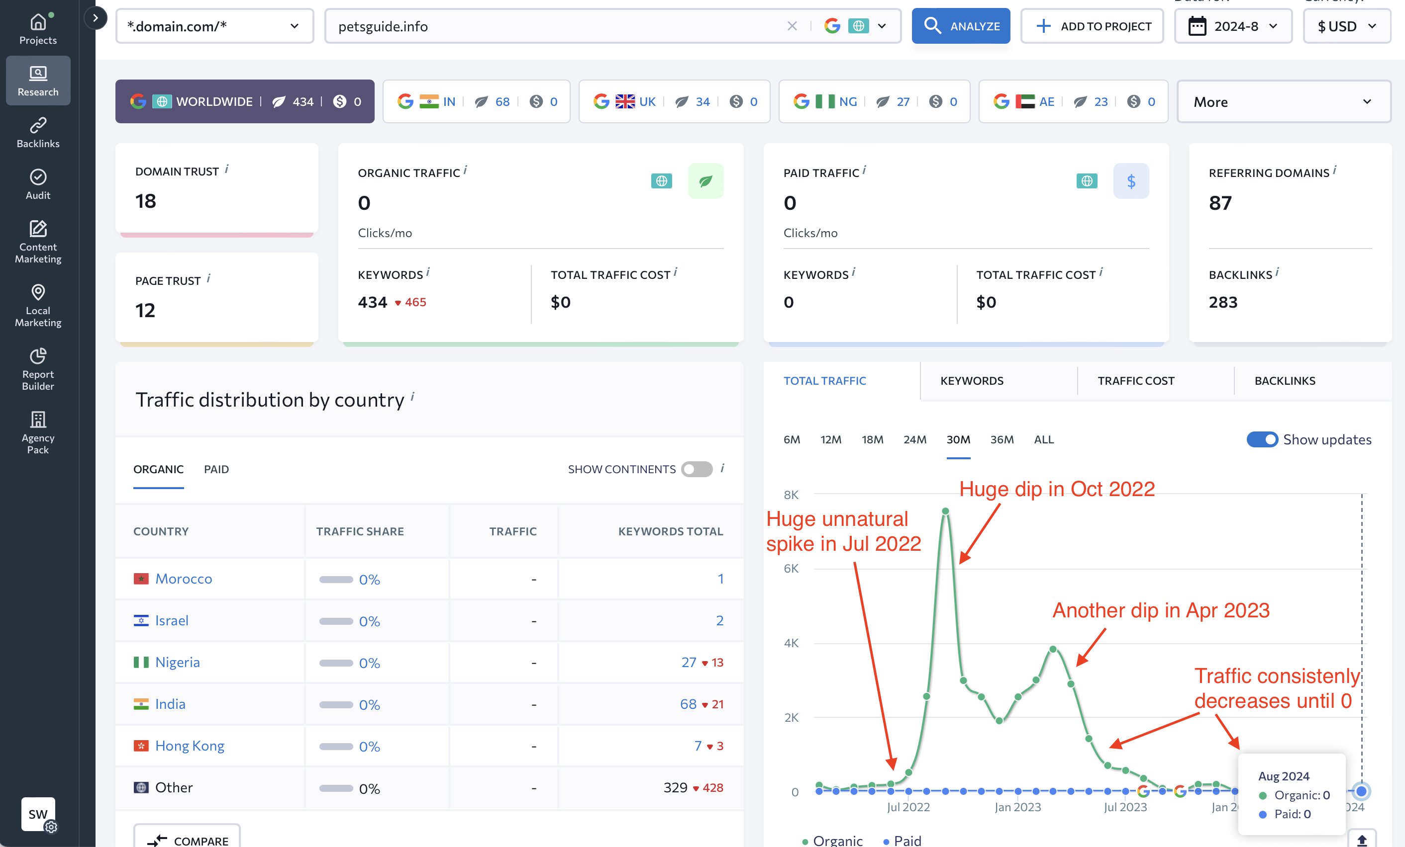Viewport: 1405px width, 847px height.
Task: Expand the More regions dropdown
Action: (x=1284, y=101)
